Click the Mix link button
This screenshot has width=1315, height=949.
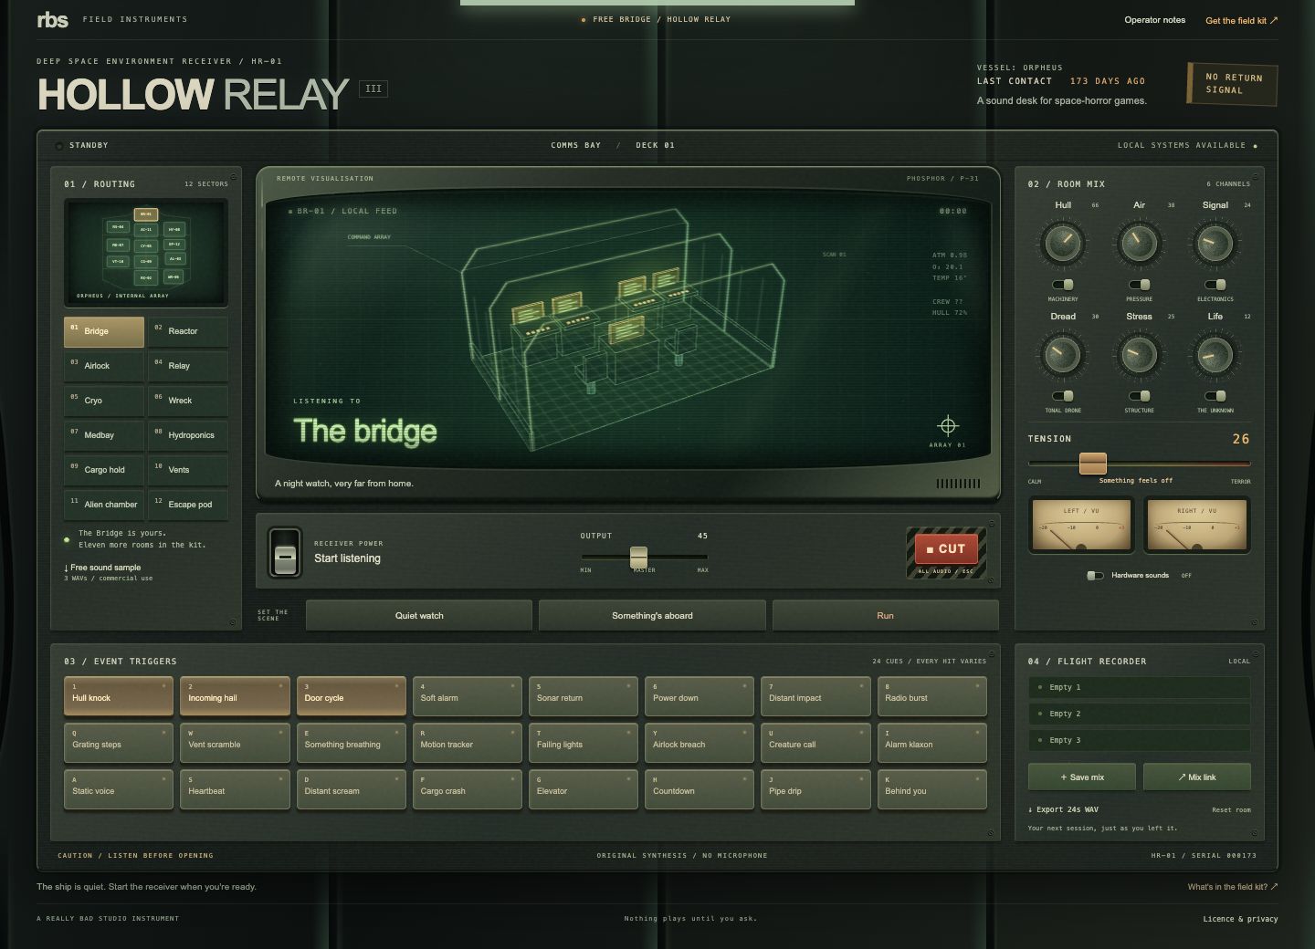pos(1197,777)
